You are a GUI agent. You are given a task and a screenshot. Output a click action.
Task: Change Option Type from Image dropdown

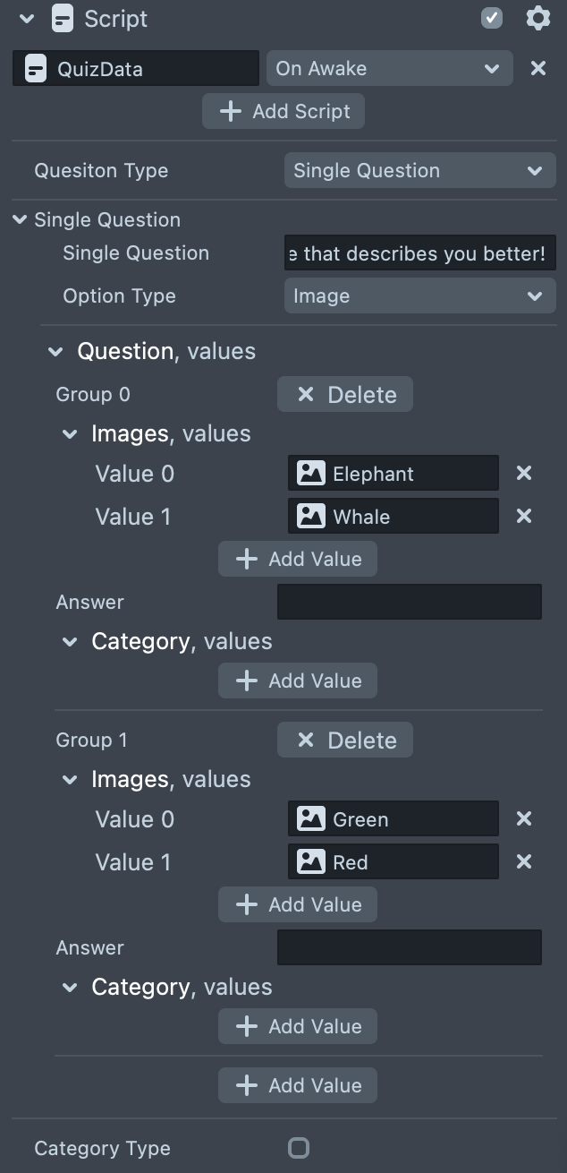coord(419,295)
